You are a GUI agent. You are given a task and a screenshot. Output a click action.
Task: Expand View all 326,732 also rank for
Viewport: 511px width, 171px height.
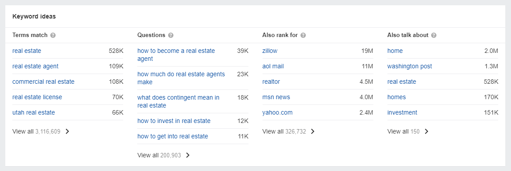289,132
